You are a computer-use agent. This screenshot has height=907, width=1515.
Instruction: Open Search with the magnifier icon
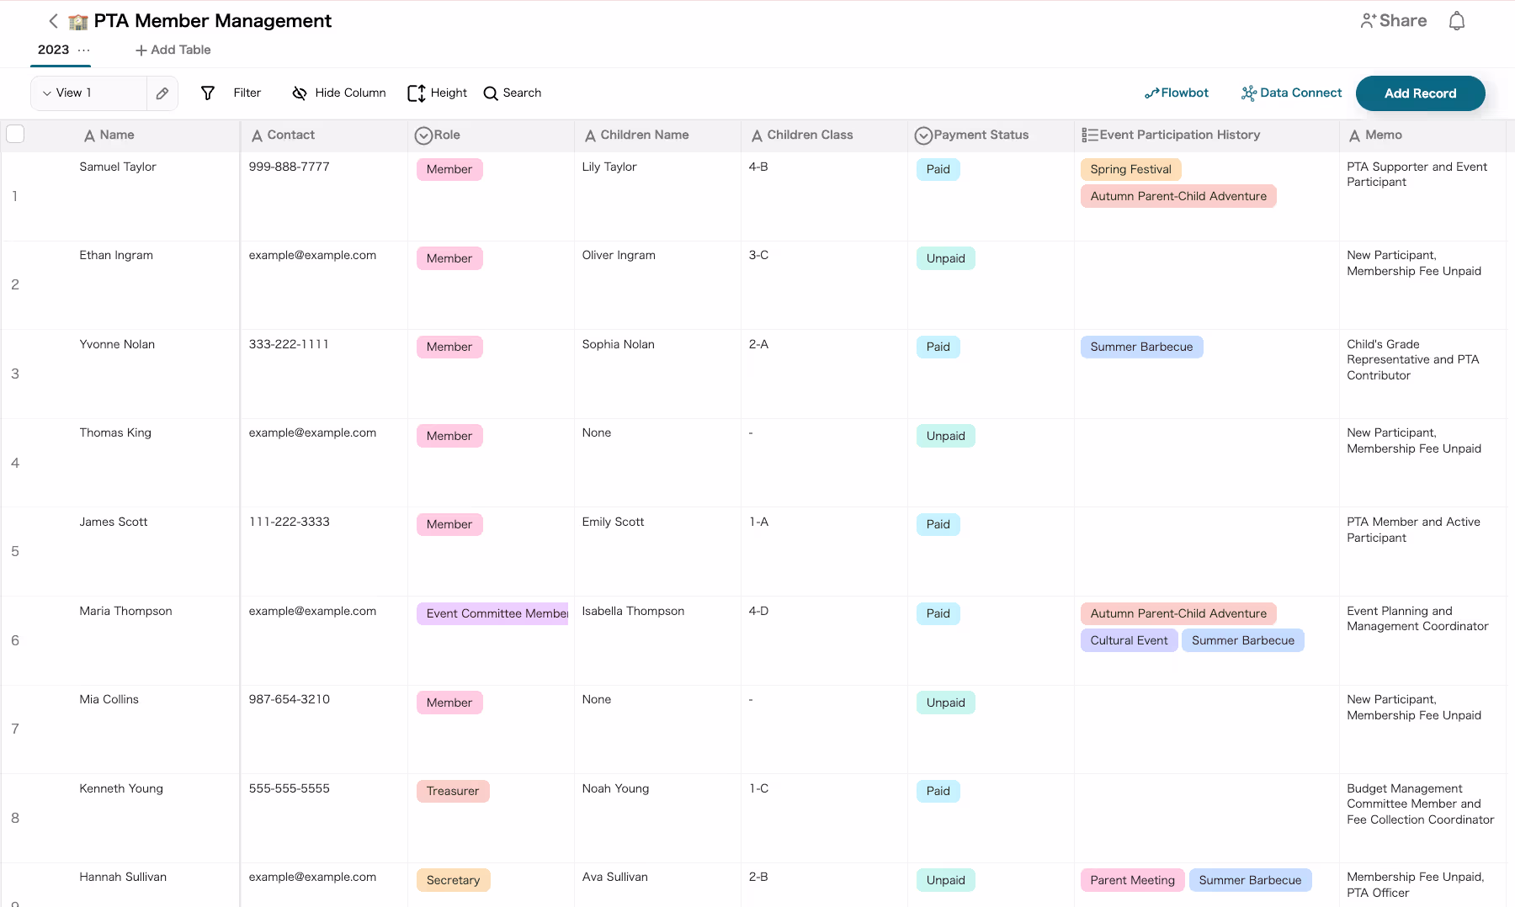tap(491, 93)
